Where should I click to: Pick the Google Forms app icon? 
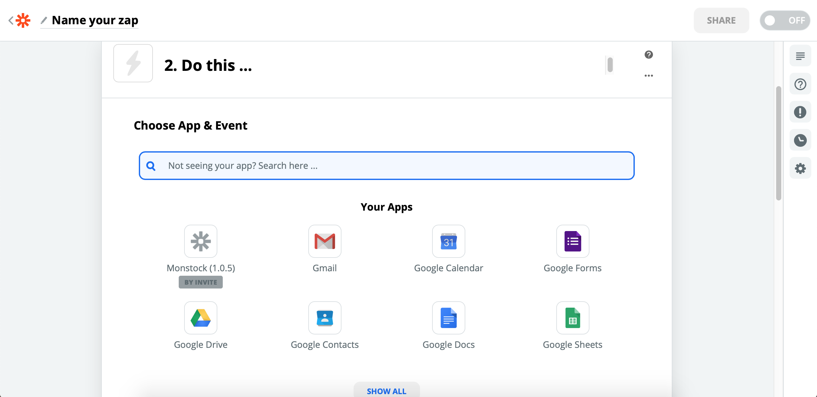coord(573,241)
